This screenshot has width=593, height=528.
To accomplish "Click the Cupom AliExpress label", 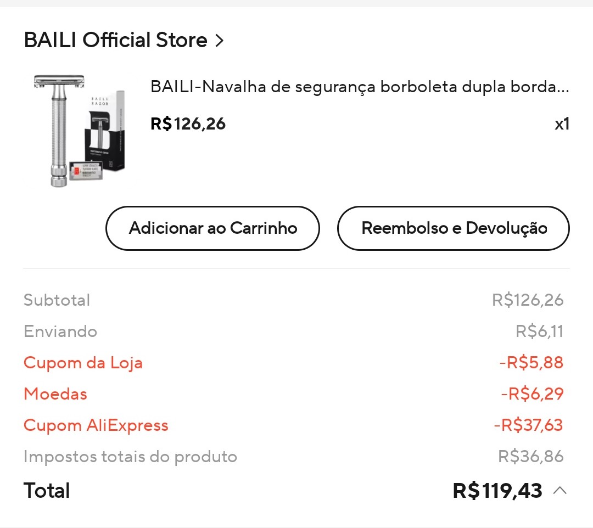I will [96, 425].
